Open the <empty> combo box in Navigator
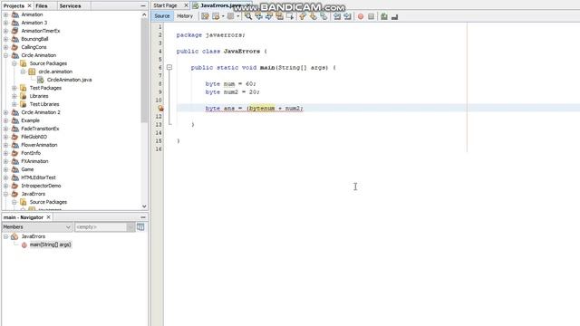The image size is (580, 326). tap(105, 227)
